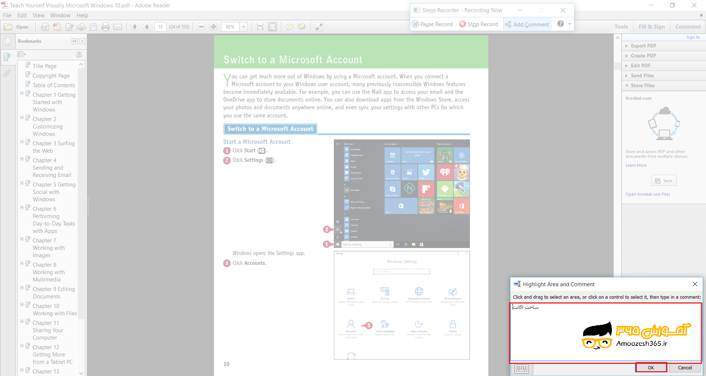The height and width of the screenshot is (376, 706).
Task: Click Pause Record in Steps Recorder
Action: [432, 24]
